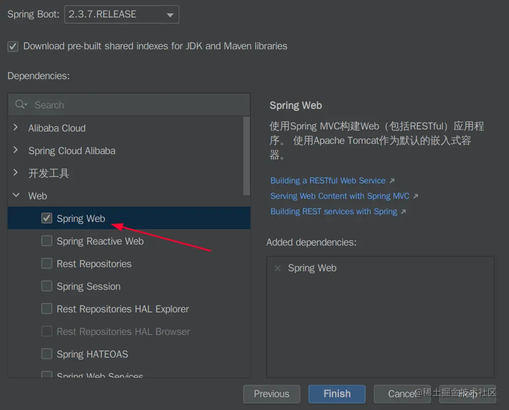Select Spring Web in added dependencies list
Screen dimensions: 509x410
pyautogui.click(x=312, y=268)
